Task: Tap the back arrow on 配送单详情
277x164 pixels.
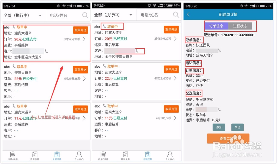Action: [188, 14]
